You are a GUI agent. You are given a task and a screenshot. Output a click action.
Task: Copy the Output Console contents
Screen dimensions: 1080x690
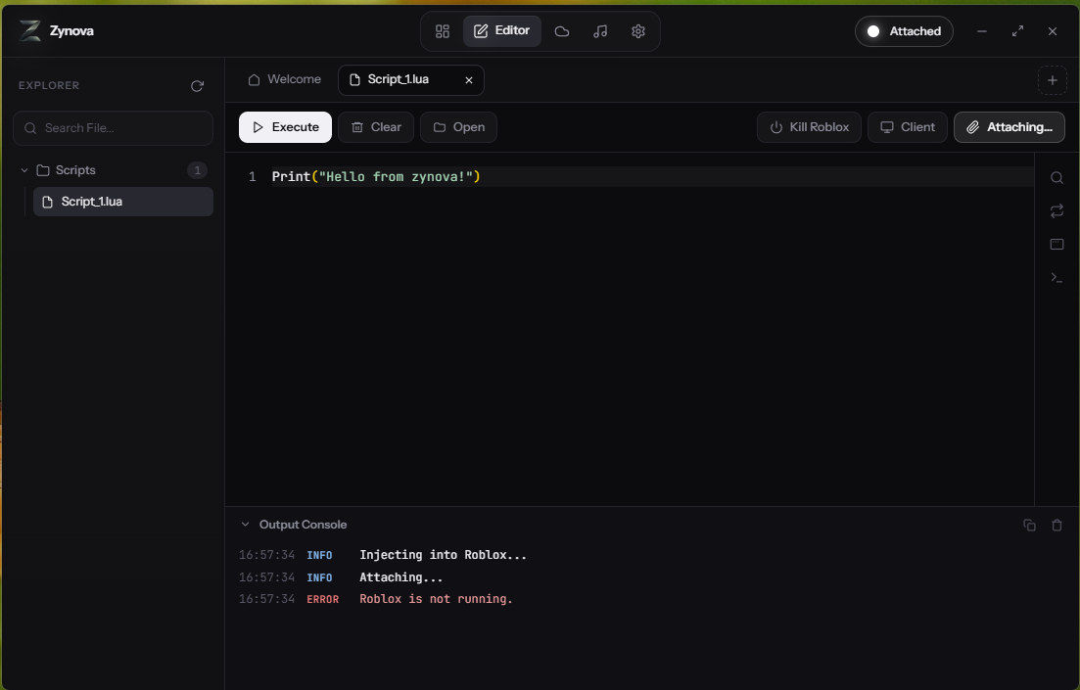(1029, 526)
